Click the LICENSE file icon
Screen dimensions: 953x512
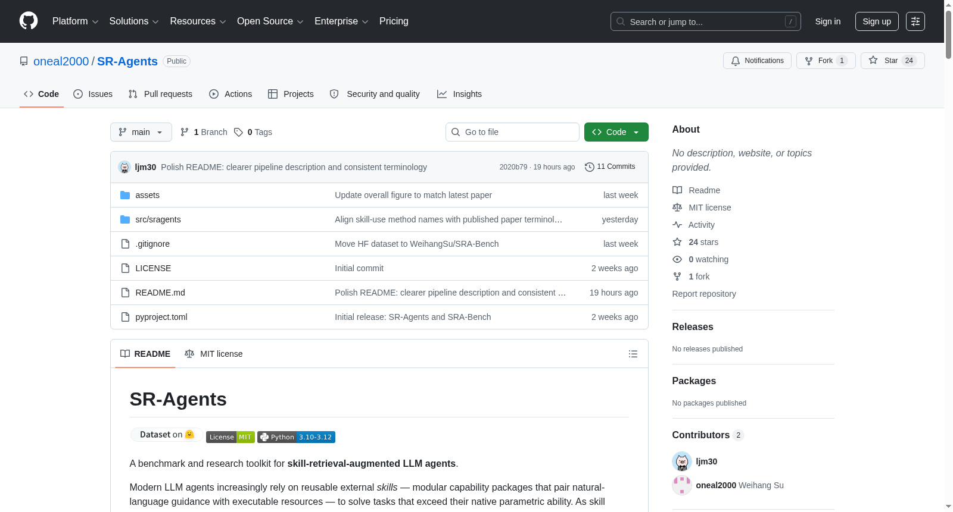125,268
